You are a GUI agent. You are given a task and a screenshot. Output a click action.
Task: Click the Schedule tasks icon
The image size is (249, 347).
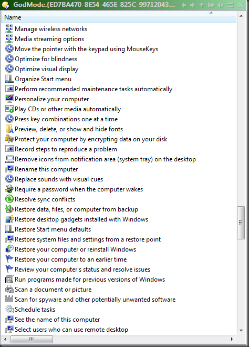click(x=9, y=309)
